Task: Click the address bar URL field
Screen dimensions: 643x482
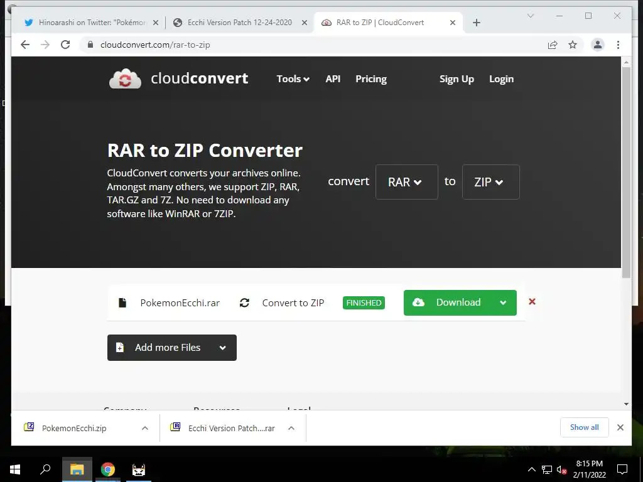Action: (x=316, y=45)
